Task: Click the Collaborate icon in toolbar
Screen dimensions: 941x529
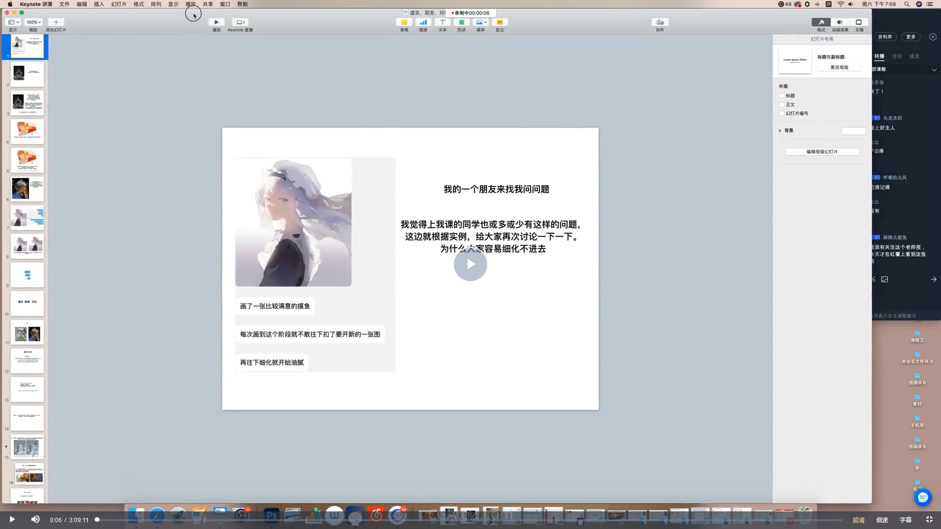Action: (x=660, y=22)
